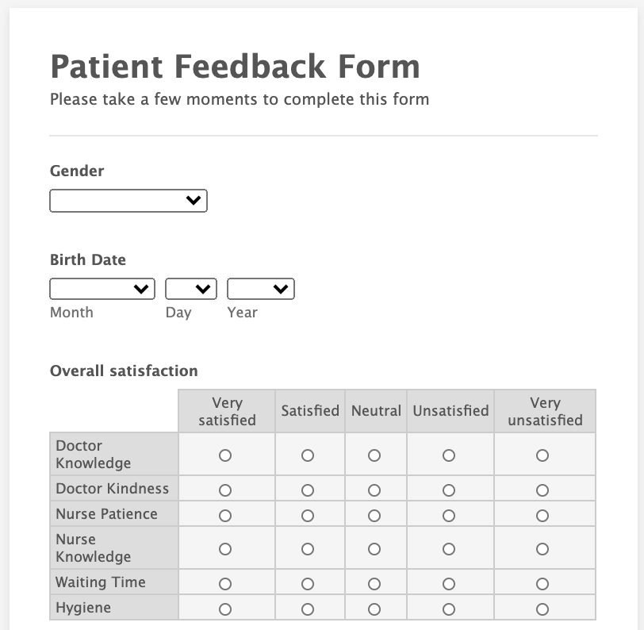Viewport: 644px width, 630px height.
Task: Rate Doctor Knowledge as Very satisfied
Action: pyautogui.click(x=225, y=455)
